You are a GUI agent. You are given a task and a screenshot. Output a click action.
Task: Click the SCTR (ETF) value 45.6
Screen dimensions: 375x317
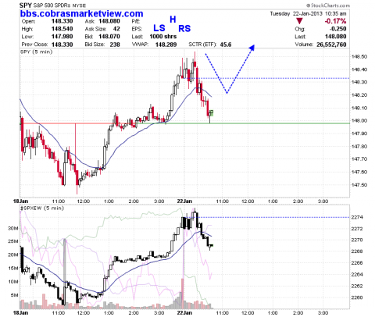tap(226, 45)
